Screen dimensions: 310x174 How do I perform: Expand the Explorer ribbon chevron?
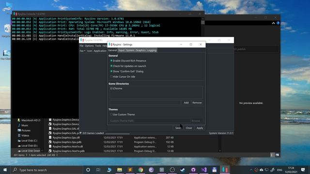coord(273,23)
